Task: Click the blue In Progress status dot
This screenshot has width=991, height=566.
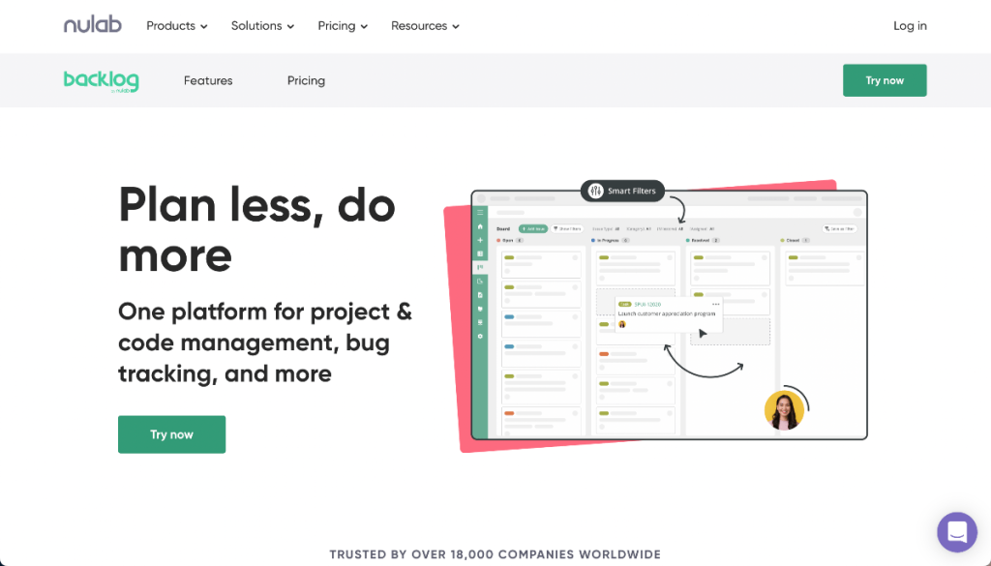Action: [592, 240]
